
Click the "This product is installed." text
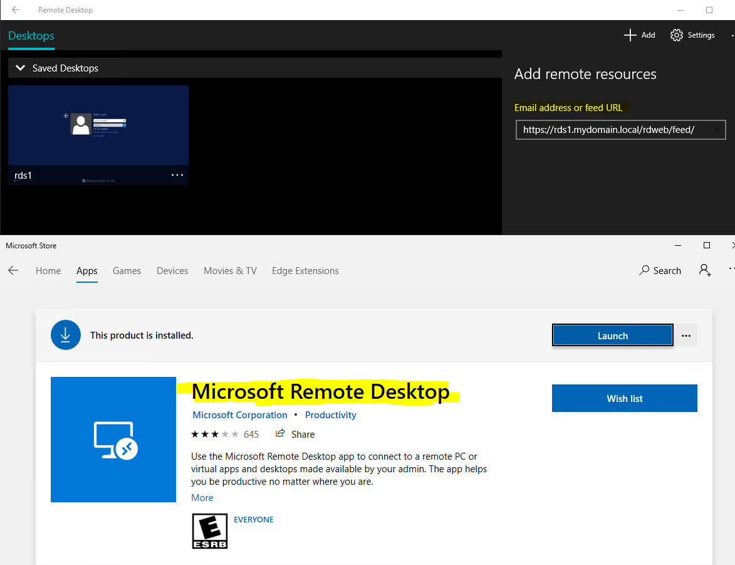point(142,335)
